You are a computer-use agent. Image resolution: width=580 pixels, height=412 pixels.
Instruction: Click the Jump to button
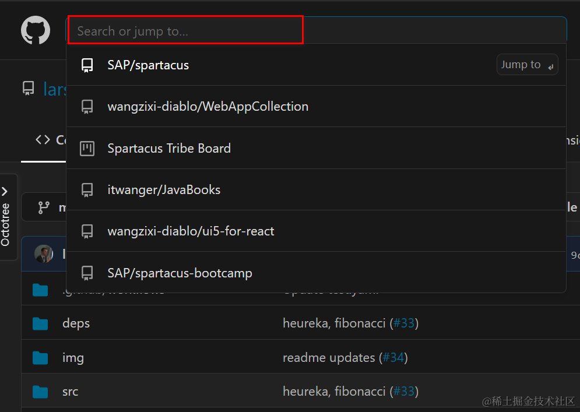point(527,65)
